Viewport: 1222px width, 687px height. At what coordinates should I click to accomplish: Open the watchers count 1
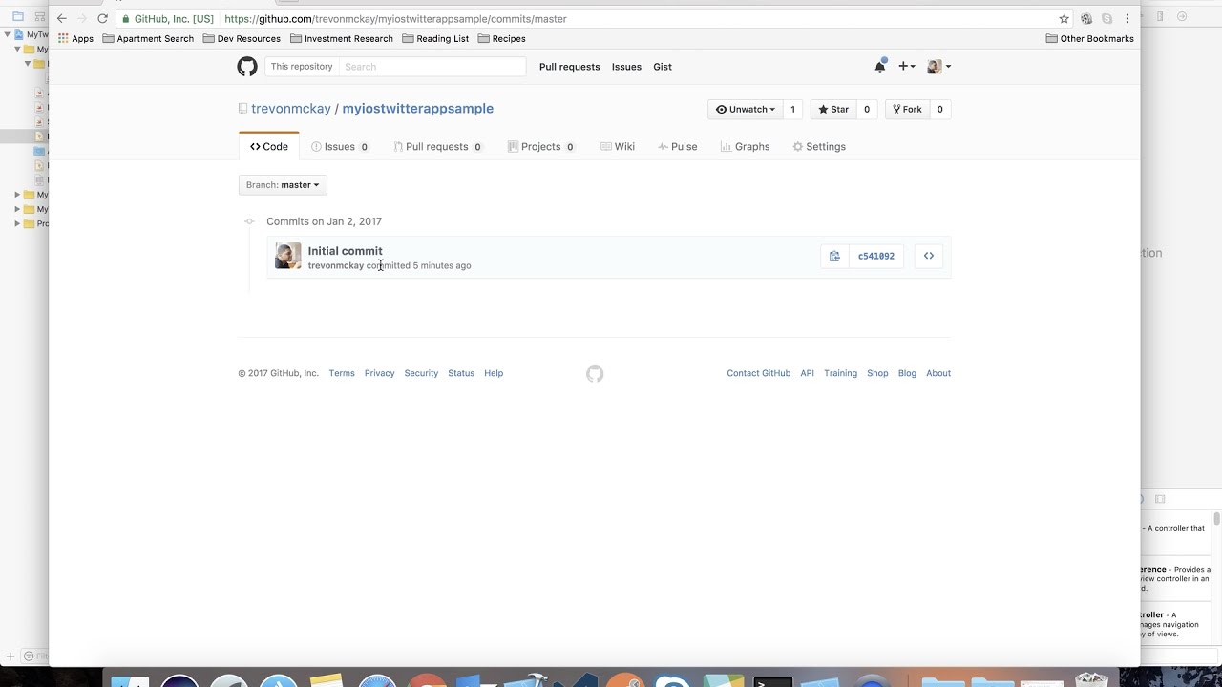pos(792,110)
